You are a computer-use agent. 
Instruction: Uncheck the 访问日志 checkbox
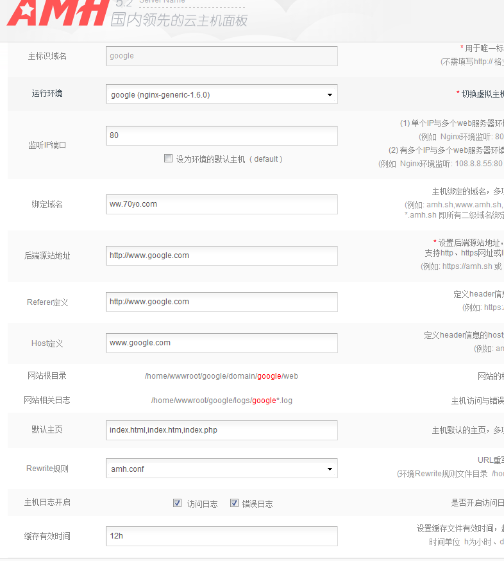[178, 503]
